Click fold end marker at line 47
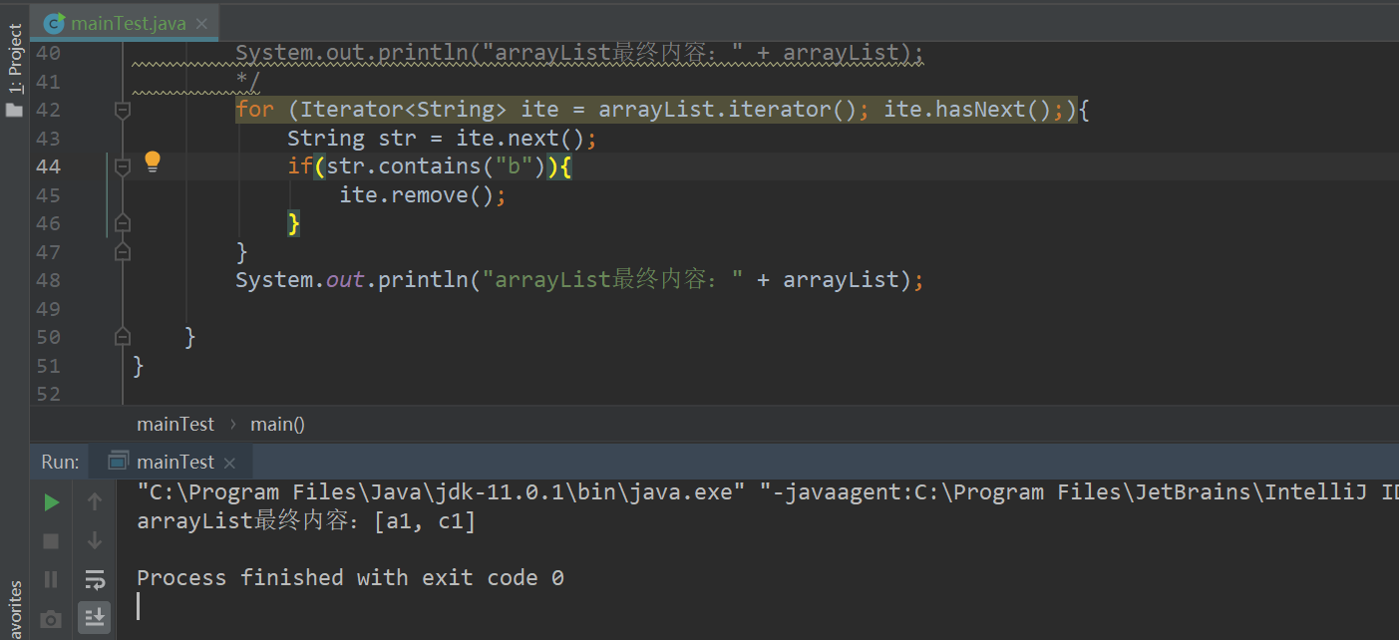The height and width of the screenshot is (640, 1399). click(x=123, y=251)
